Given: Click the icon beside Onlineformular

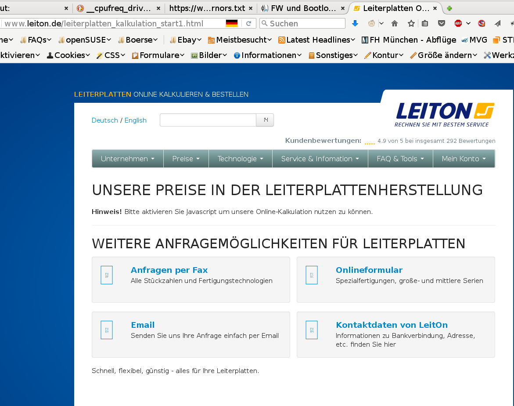Looking at the screenshot, I should pyautogui.click(x=311, y=275).
